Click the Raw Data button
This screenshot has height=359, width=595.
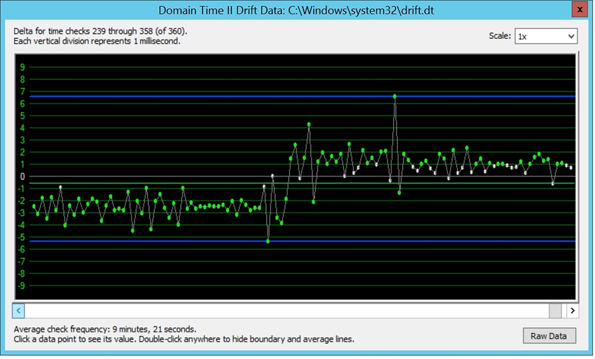point(549,335)
